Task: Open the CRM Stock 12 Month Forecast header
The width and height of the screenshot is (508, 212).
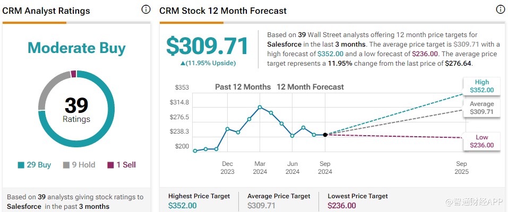Action: [223, 11]
